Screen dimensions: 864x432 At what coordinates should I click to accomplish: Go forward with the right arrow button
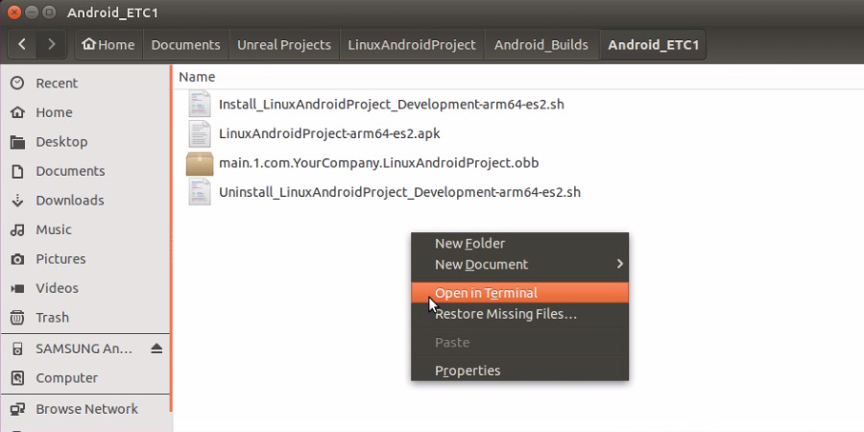coord(51,44)
